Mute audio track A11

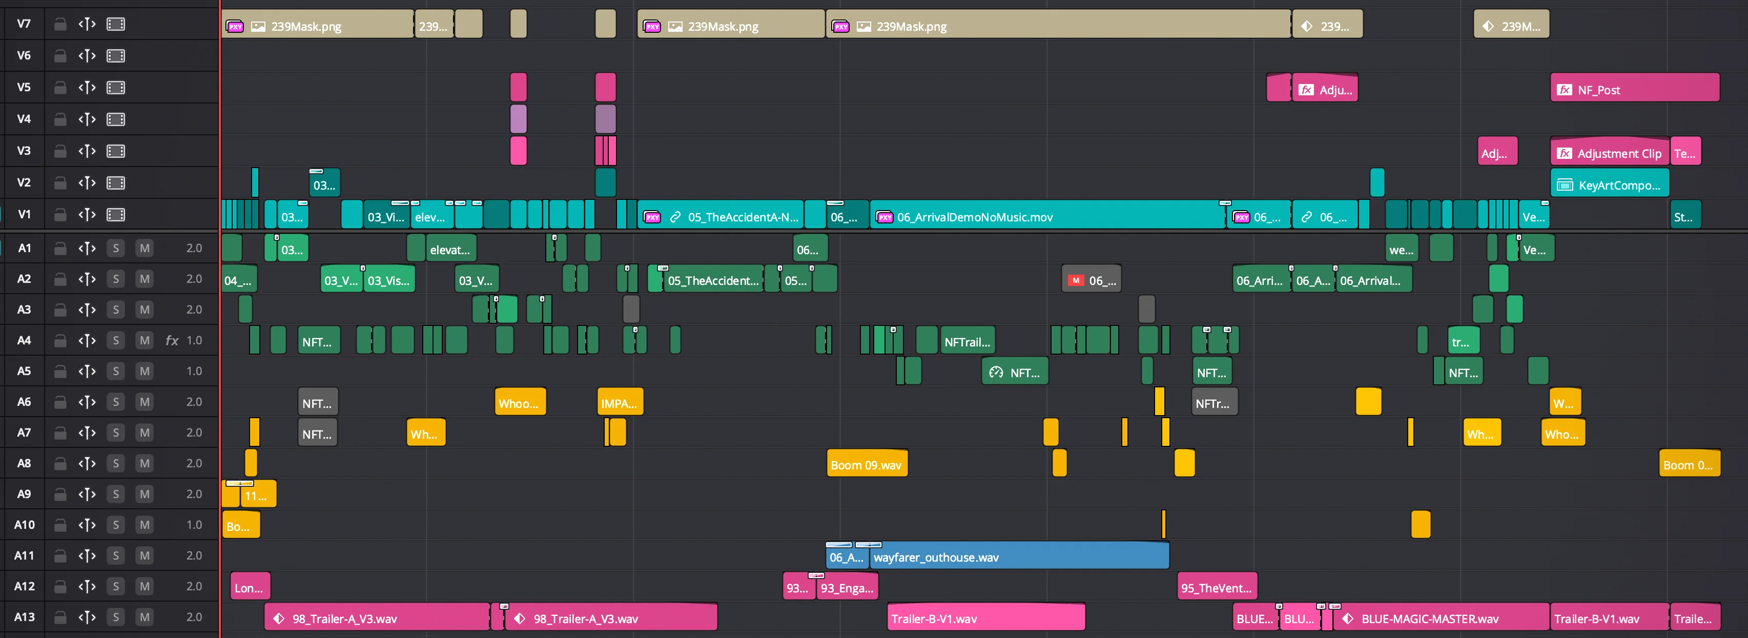point(145,556)
